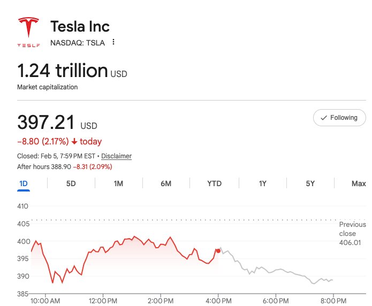The image size is (372, 306).
Task: View the 1Y chart range
Action: point(262,183)
